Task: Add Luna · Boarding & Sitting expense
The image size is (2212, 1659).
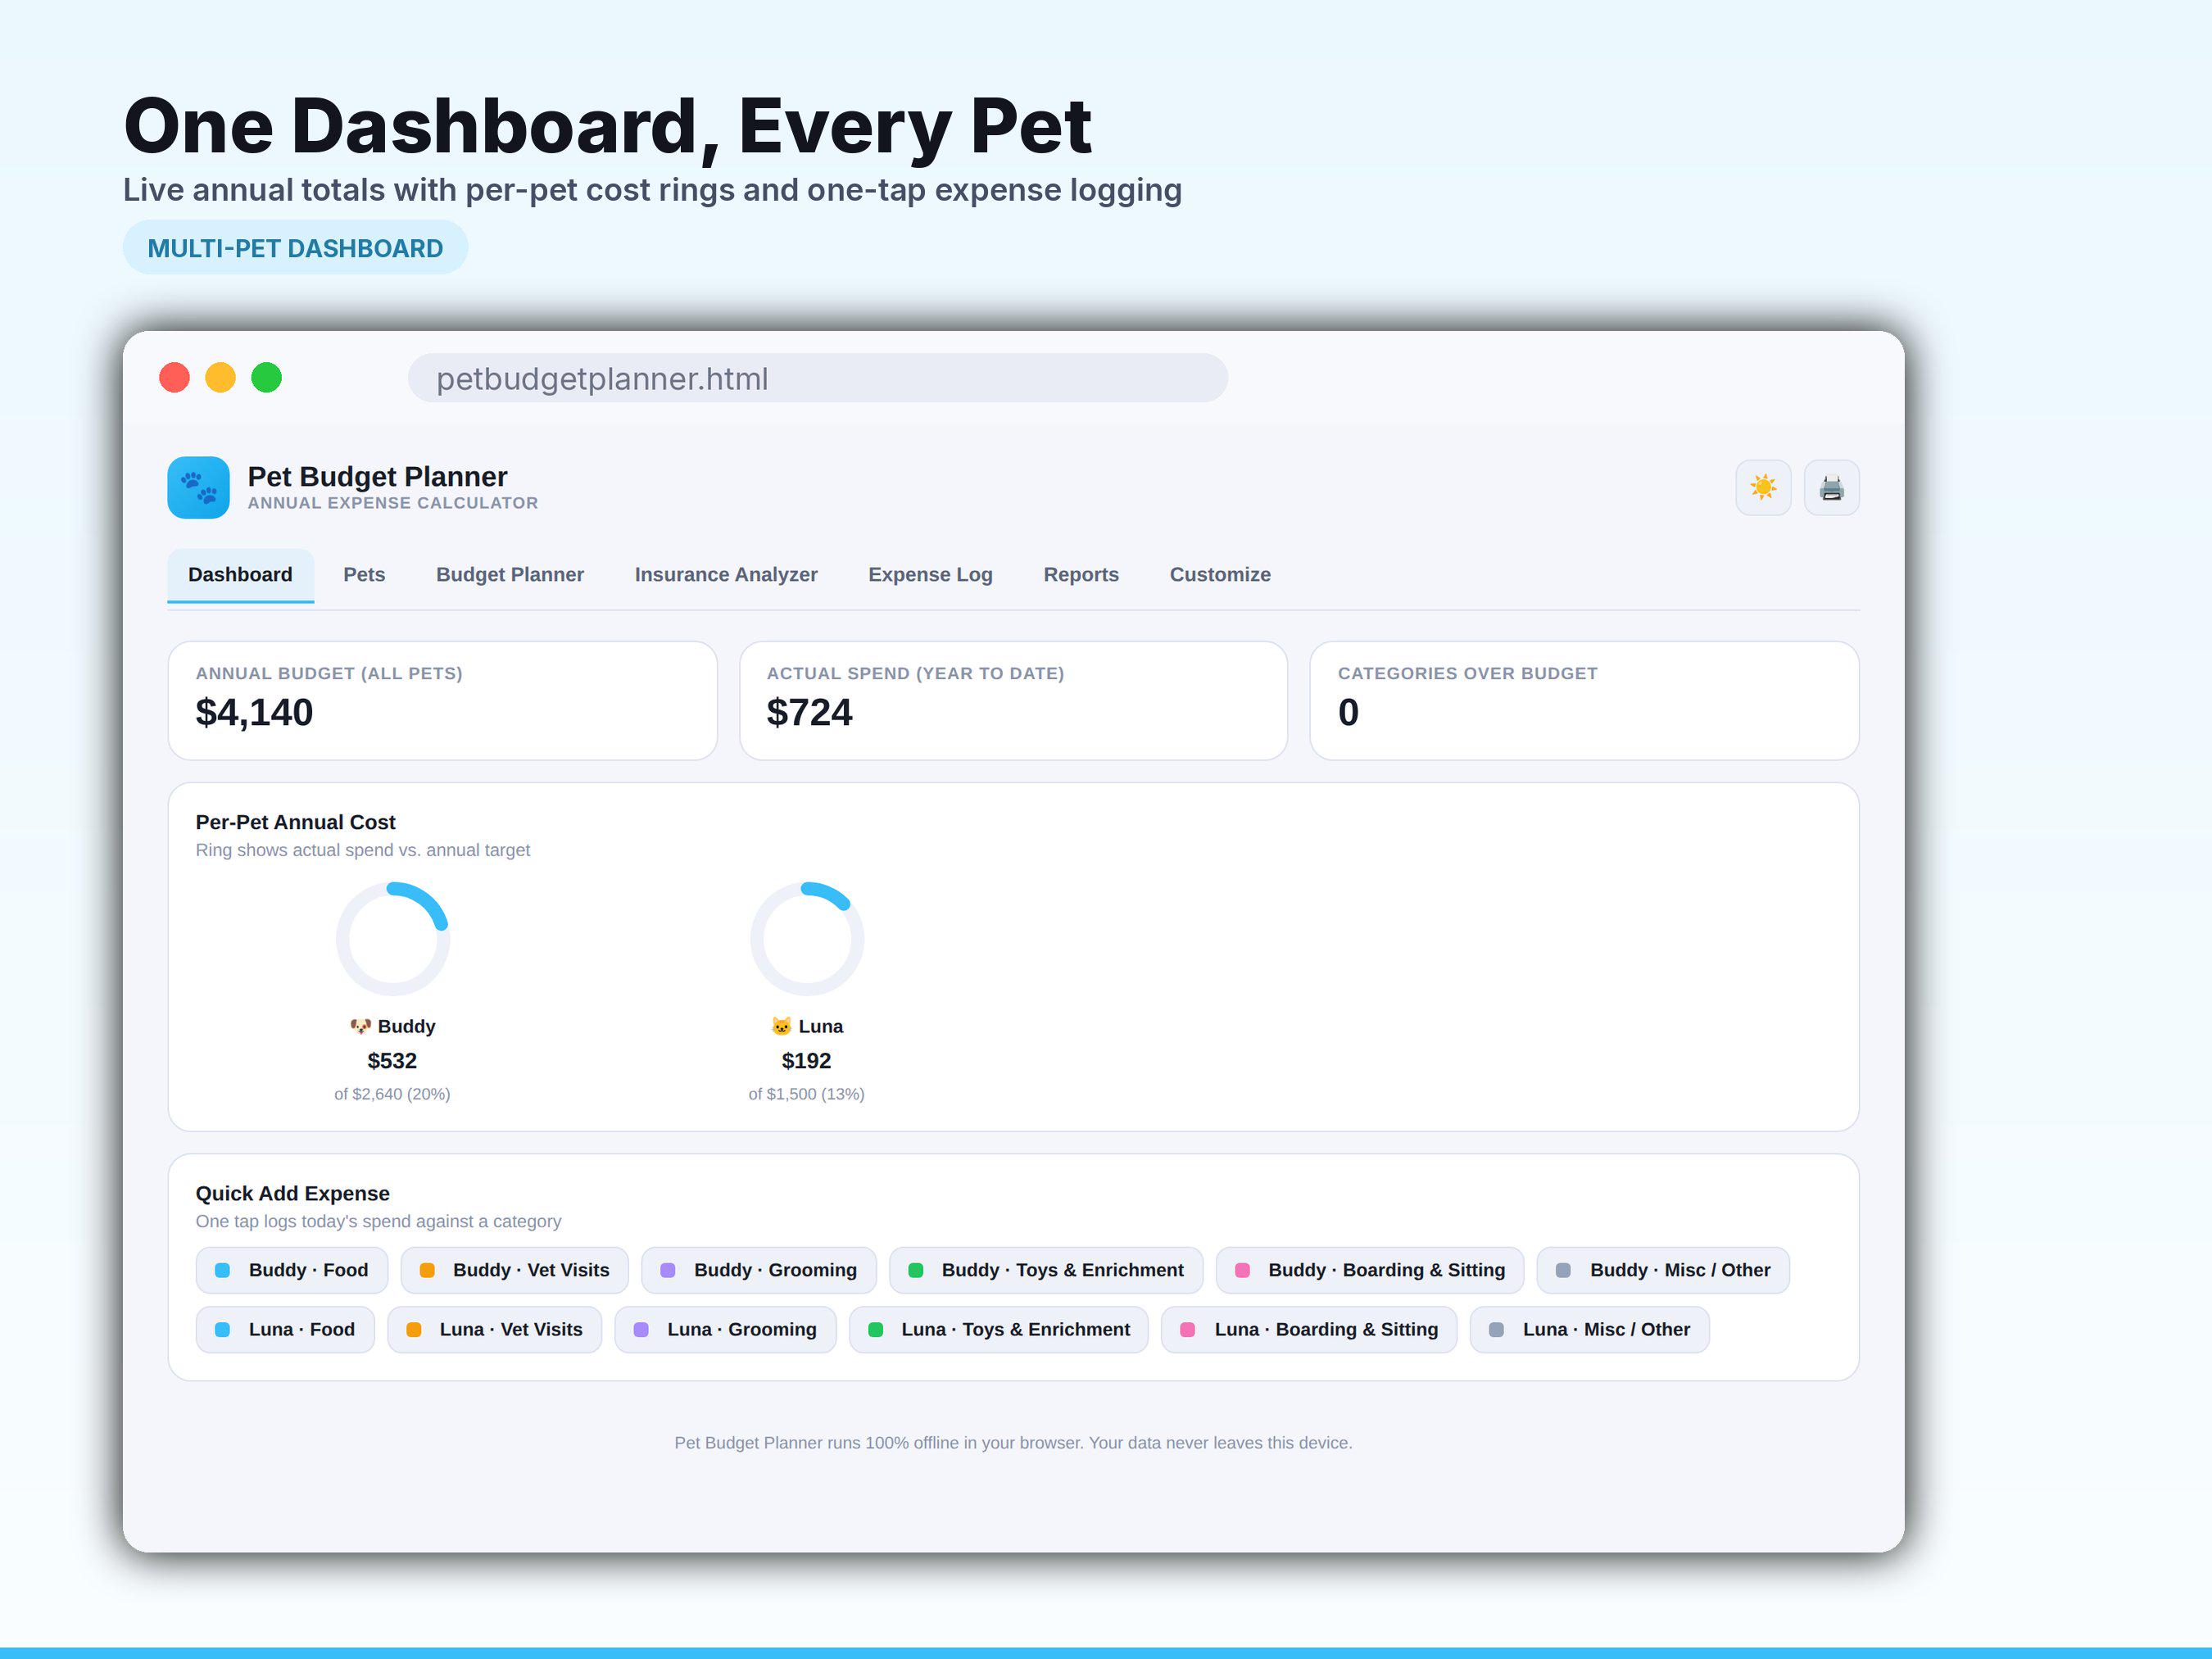Action: coord(1309,1330)
